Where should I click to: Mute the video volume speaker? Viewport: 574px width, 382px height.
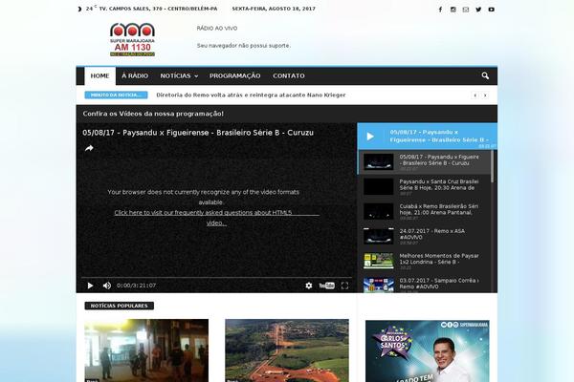pos(107,286)
